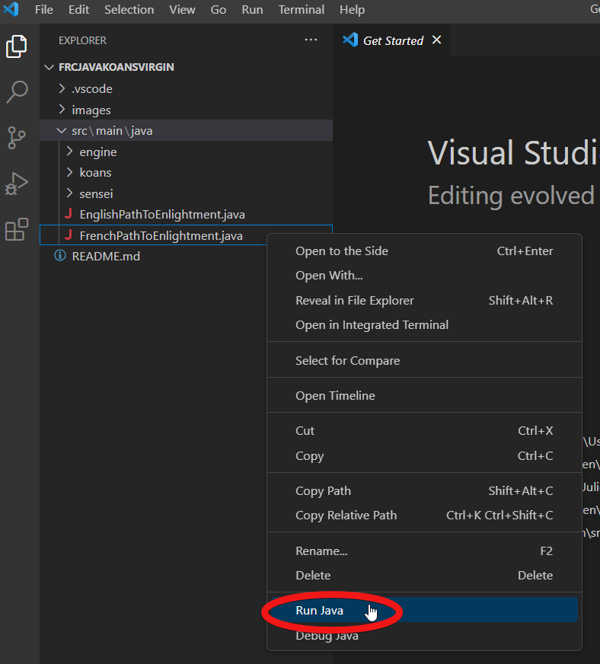Open the Run menu
This screenshot has height=664, width=600.
tap(252, 9)
